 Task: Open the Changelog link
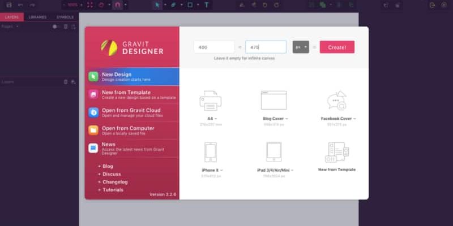[115, 182]
